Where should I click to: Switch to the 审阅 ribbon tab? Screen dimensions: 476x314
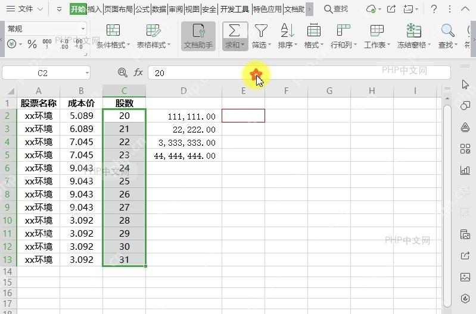point(176,9)
